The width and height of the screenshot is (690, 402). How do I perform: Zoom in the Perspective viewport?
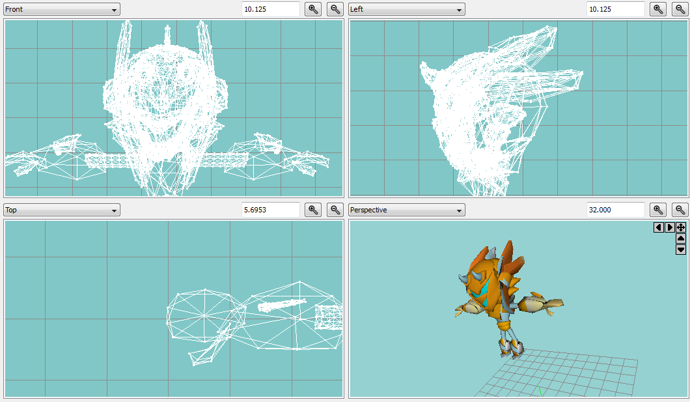pos(658,210)
